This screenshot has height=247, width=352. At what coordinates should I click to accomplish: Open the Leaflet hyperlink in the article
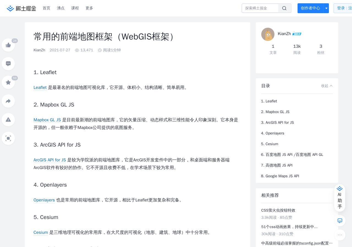click(40, 88)
